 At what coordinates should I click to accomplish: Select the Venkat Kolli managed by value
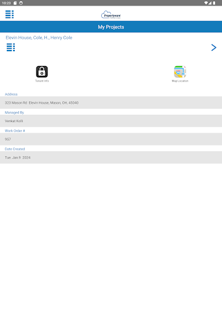111,121
